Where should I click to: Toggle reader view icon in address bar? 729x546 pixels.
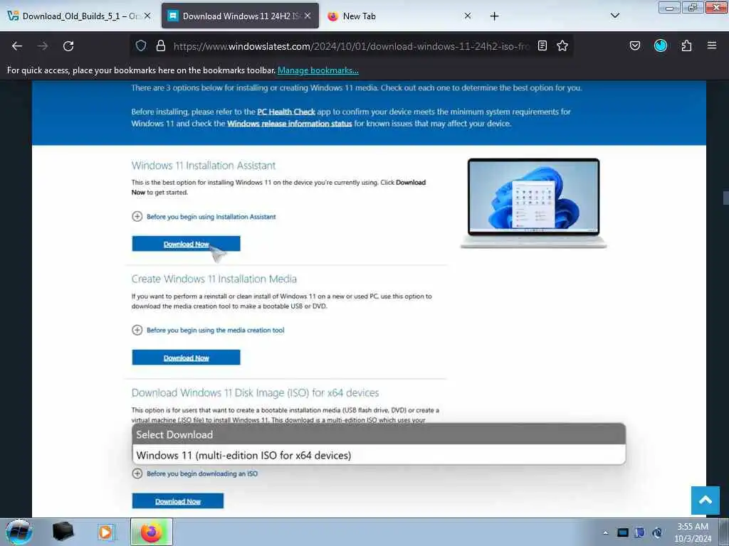coord(542,45)
